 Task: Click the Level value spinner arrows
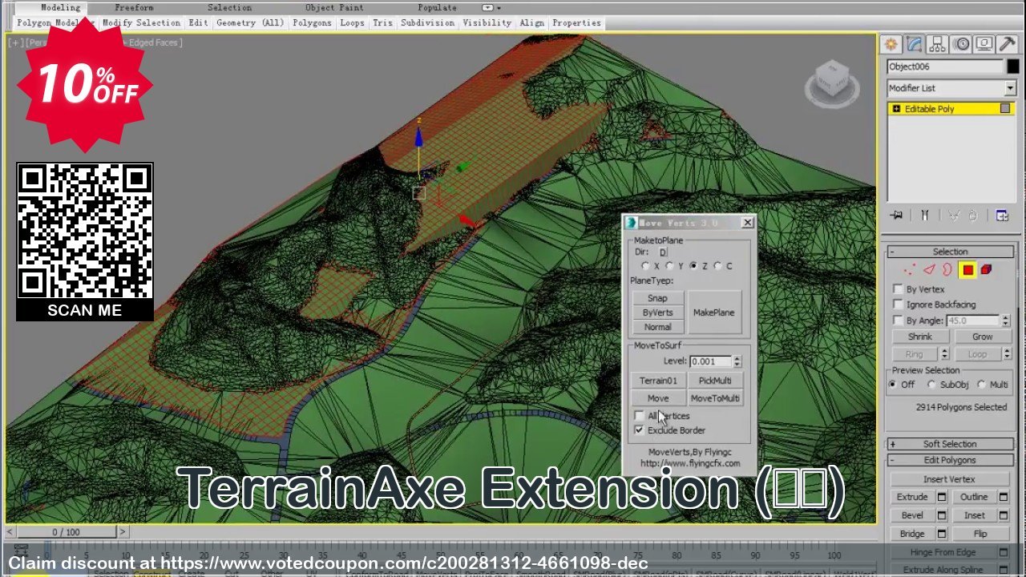[x=737, y=361]
